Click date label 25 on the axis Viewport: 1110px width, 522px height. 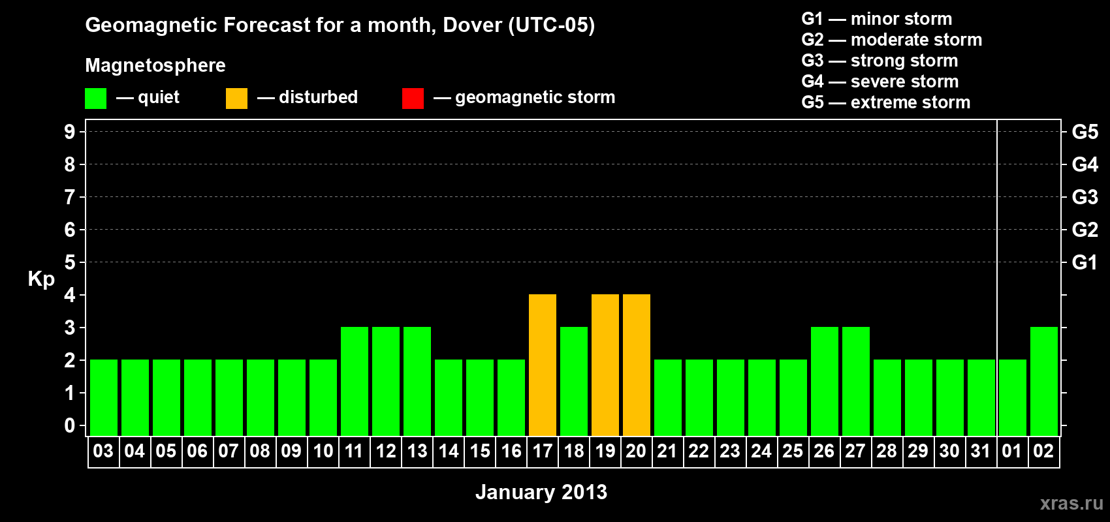[x=793, y=451]
